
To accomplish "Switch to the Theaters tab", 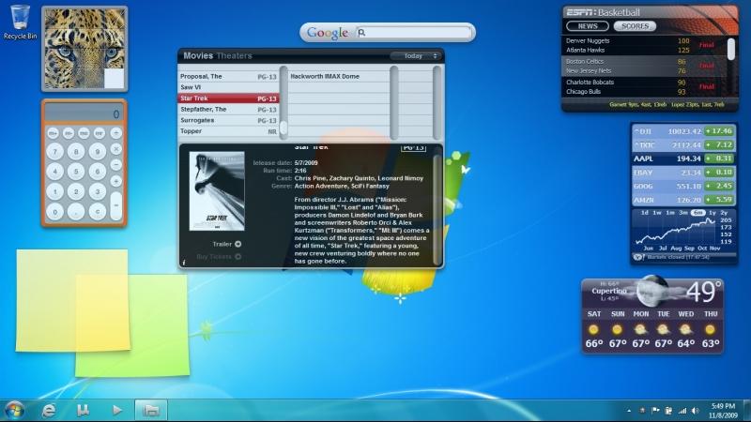I will click(x=235, y=56).
